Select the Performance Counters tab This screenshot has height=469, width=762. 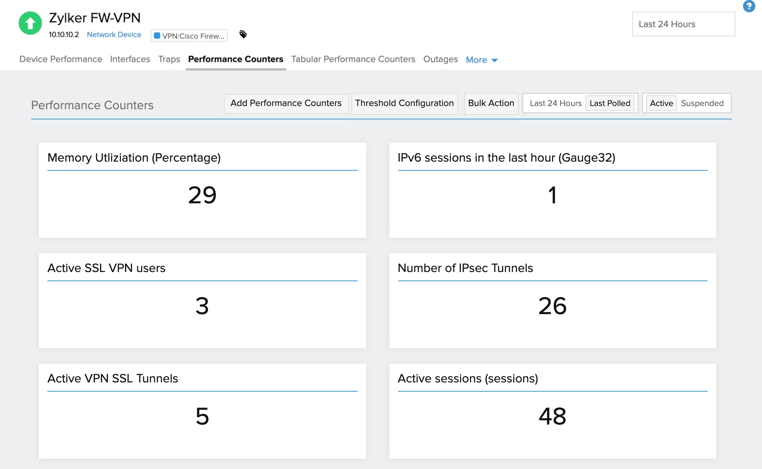235,60
